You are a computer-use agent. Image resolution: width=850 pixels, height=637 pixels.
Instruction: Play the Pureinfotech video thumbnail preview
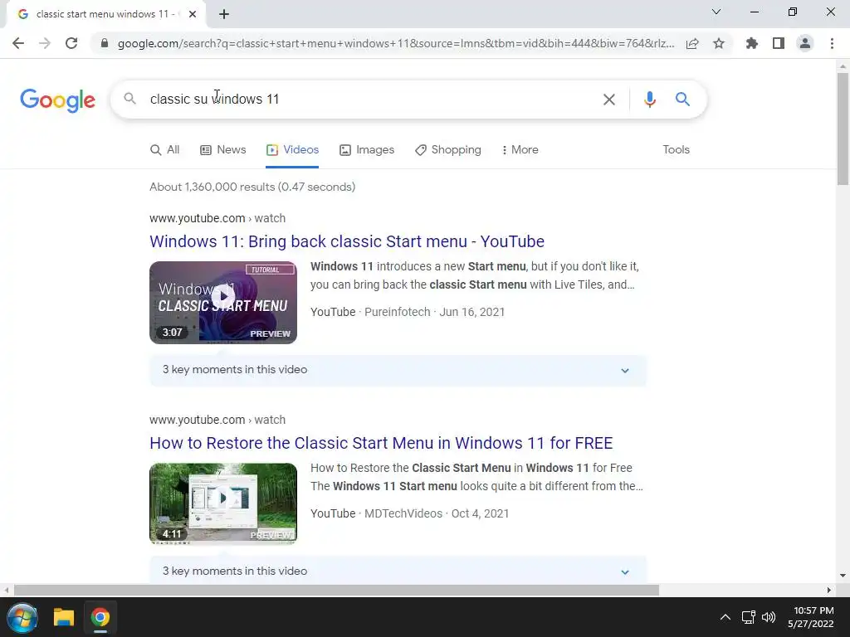click(223, 303)
